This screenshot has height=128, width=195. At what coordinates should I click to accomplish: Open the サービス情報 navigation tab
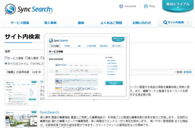pyautogui.click(x=20, y=23)
